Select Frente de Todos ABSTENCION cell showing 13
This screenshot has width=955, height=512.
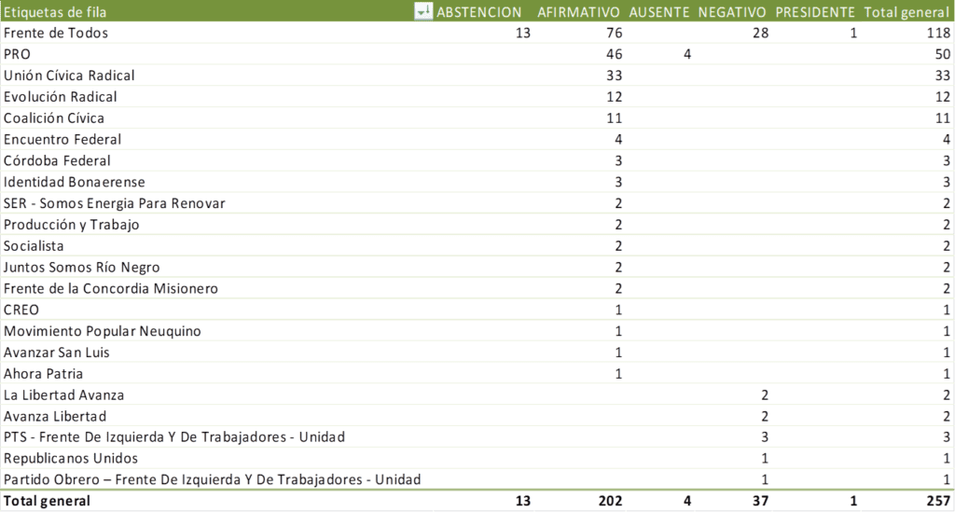point(522,34)
